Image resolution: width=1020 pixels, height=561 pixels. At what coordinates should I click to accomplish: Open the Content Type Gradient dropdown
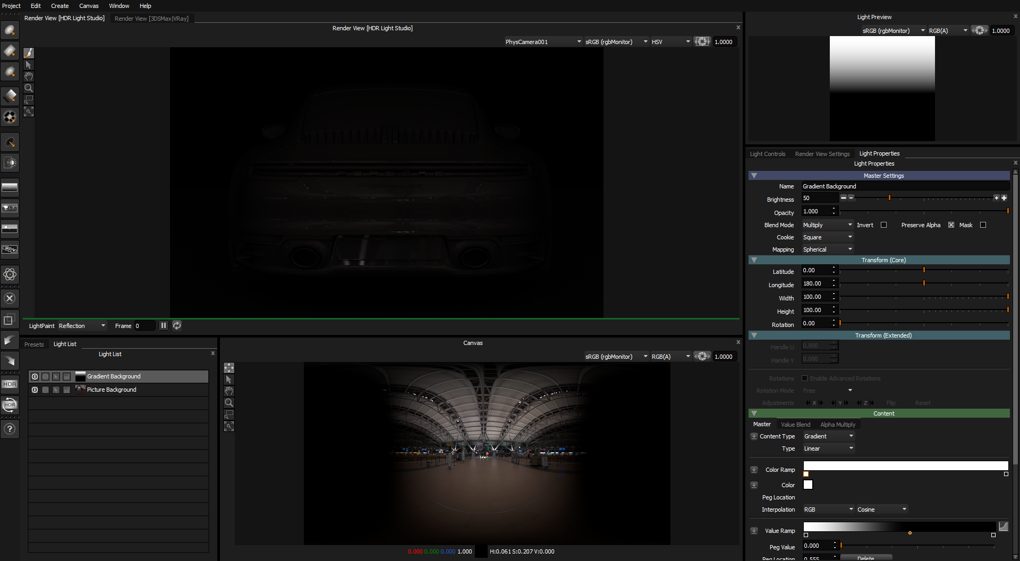(828, 436)
